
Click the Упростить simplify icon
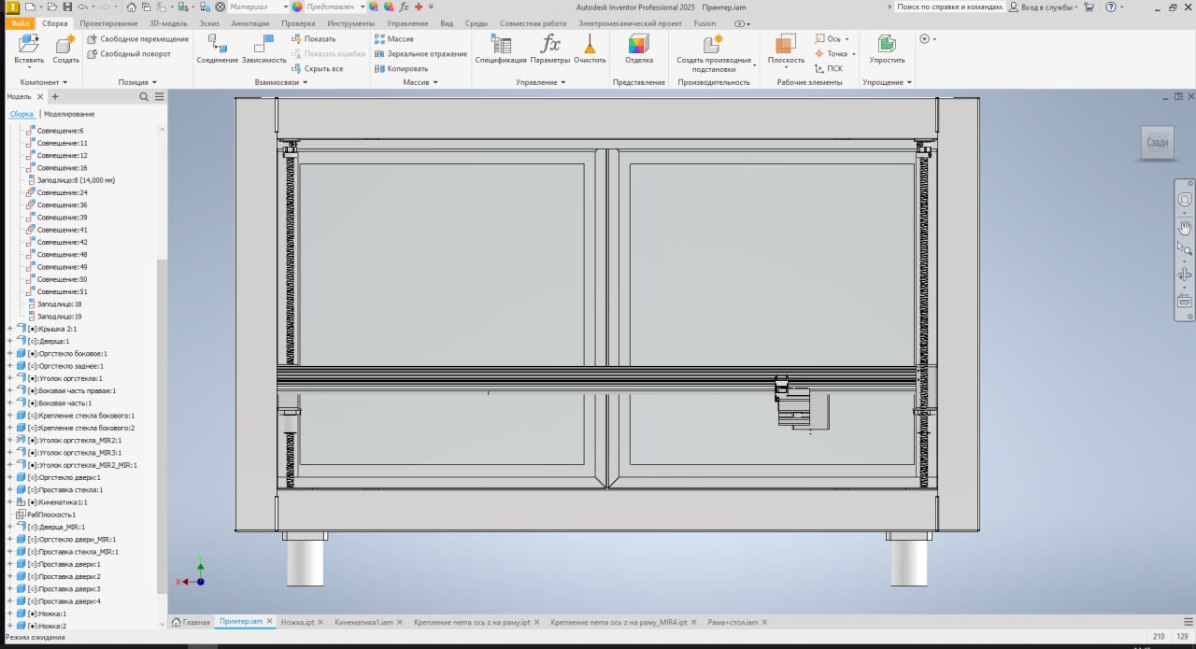[x=887, y=44]
